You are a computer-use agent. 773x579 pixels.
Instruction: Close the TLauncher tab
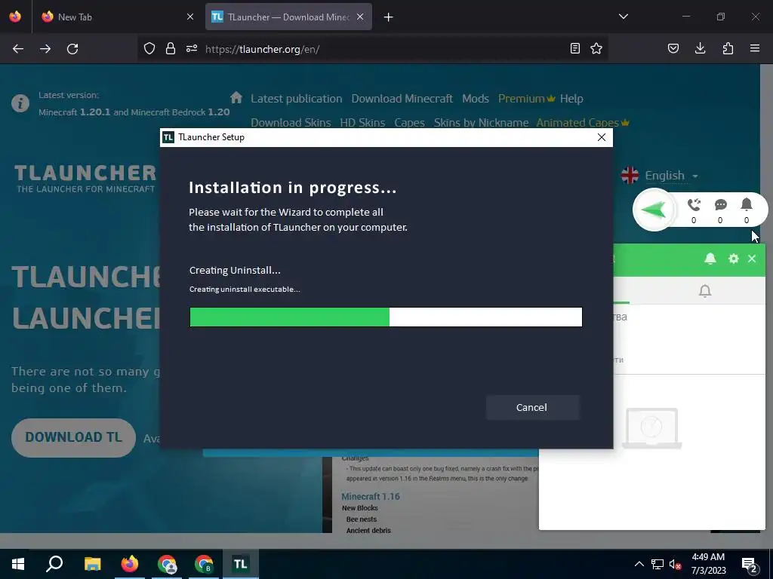click(x=360, y=17)
